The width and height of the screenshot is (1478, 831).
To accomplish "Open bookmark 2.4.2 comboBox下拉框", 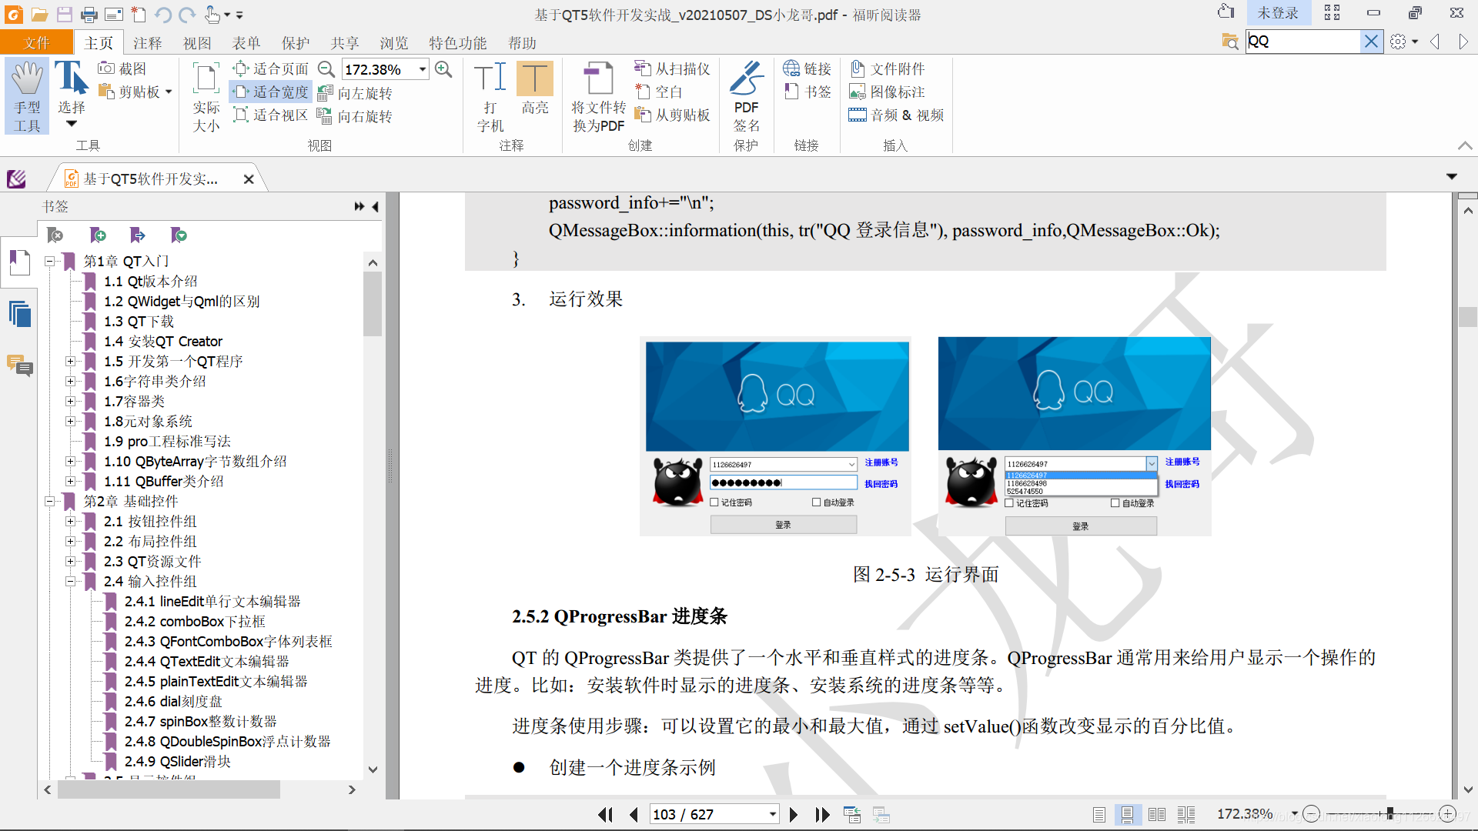I will click(x=194, y=622).
